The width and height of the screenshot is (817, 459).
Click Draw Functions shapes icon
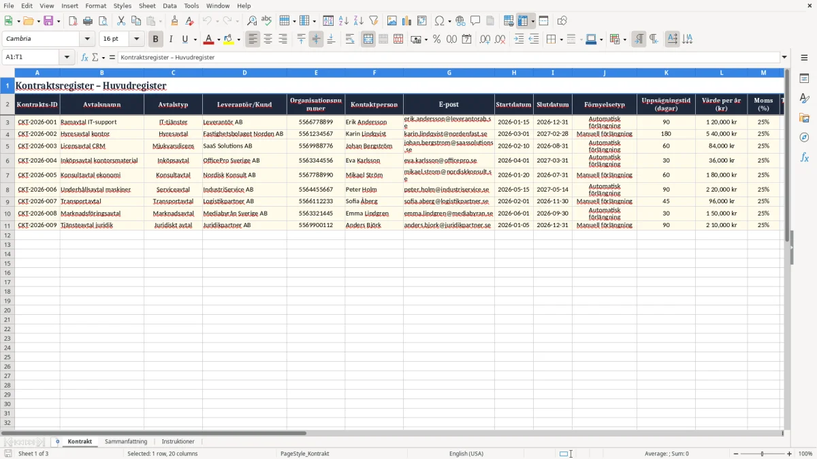562,21
